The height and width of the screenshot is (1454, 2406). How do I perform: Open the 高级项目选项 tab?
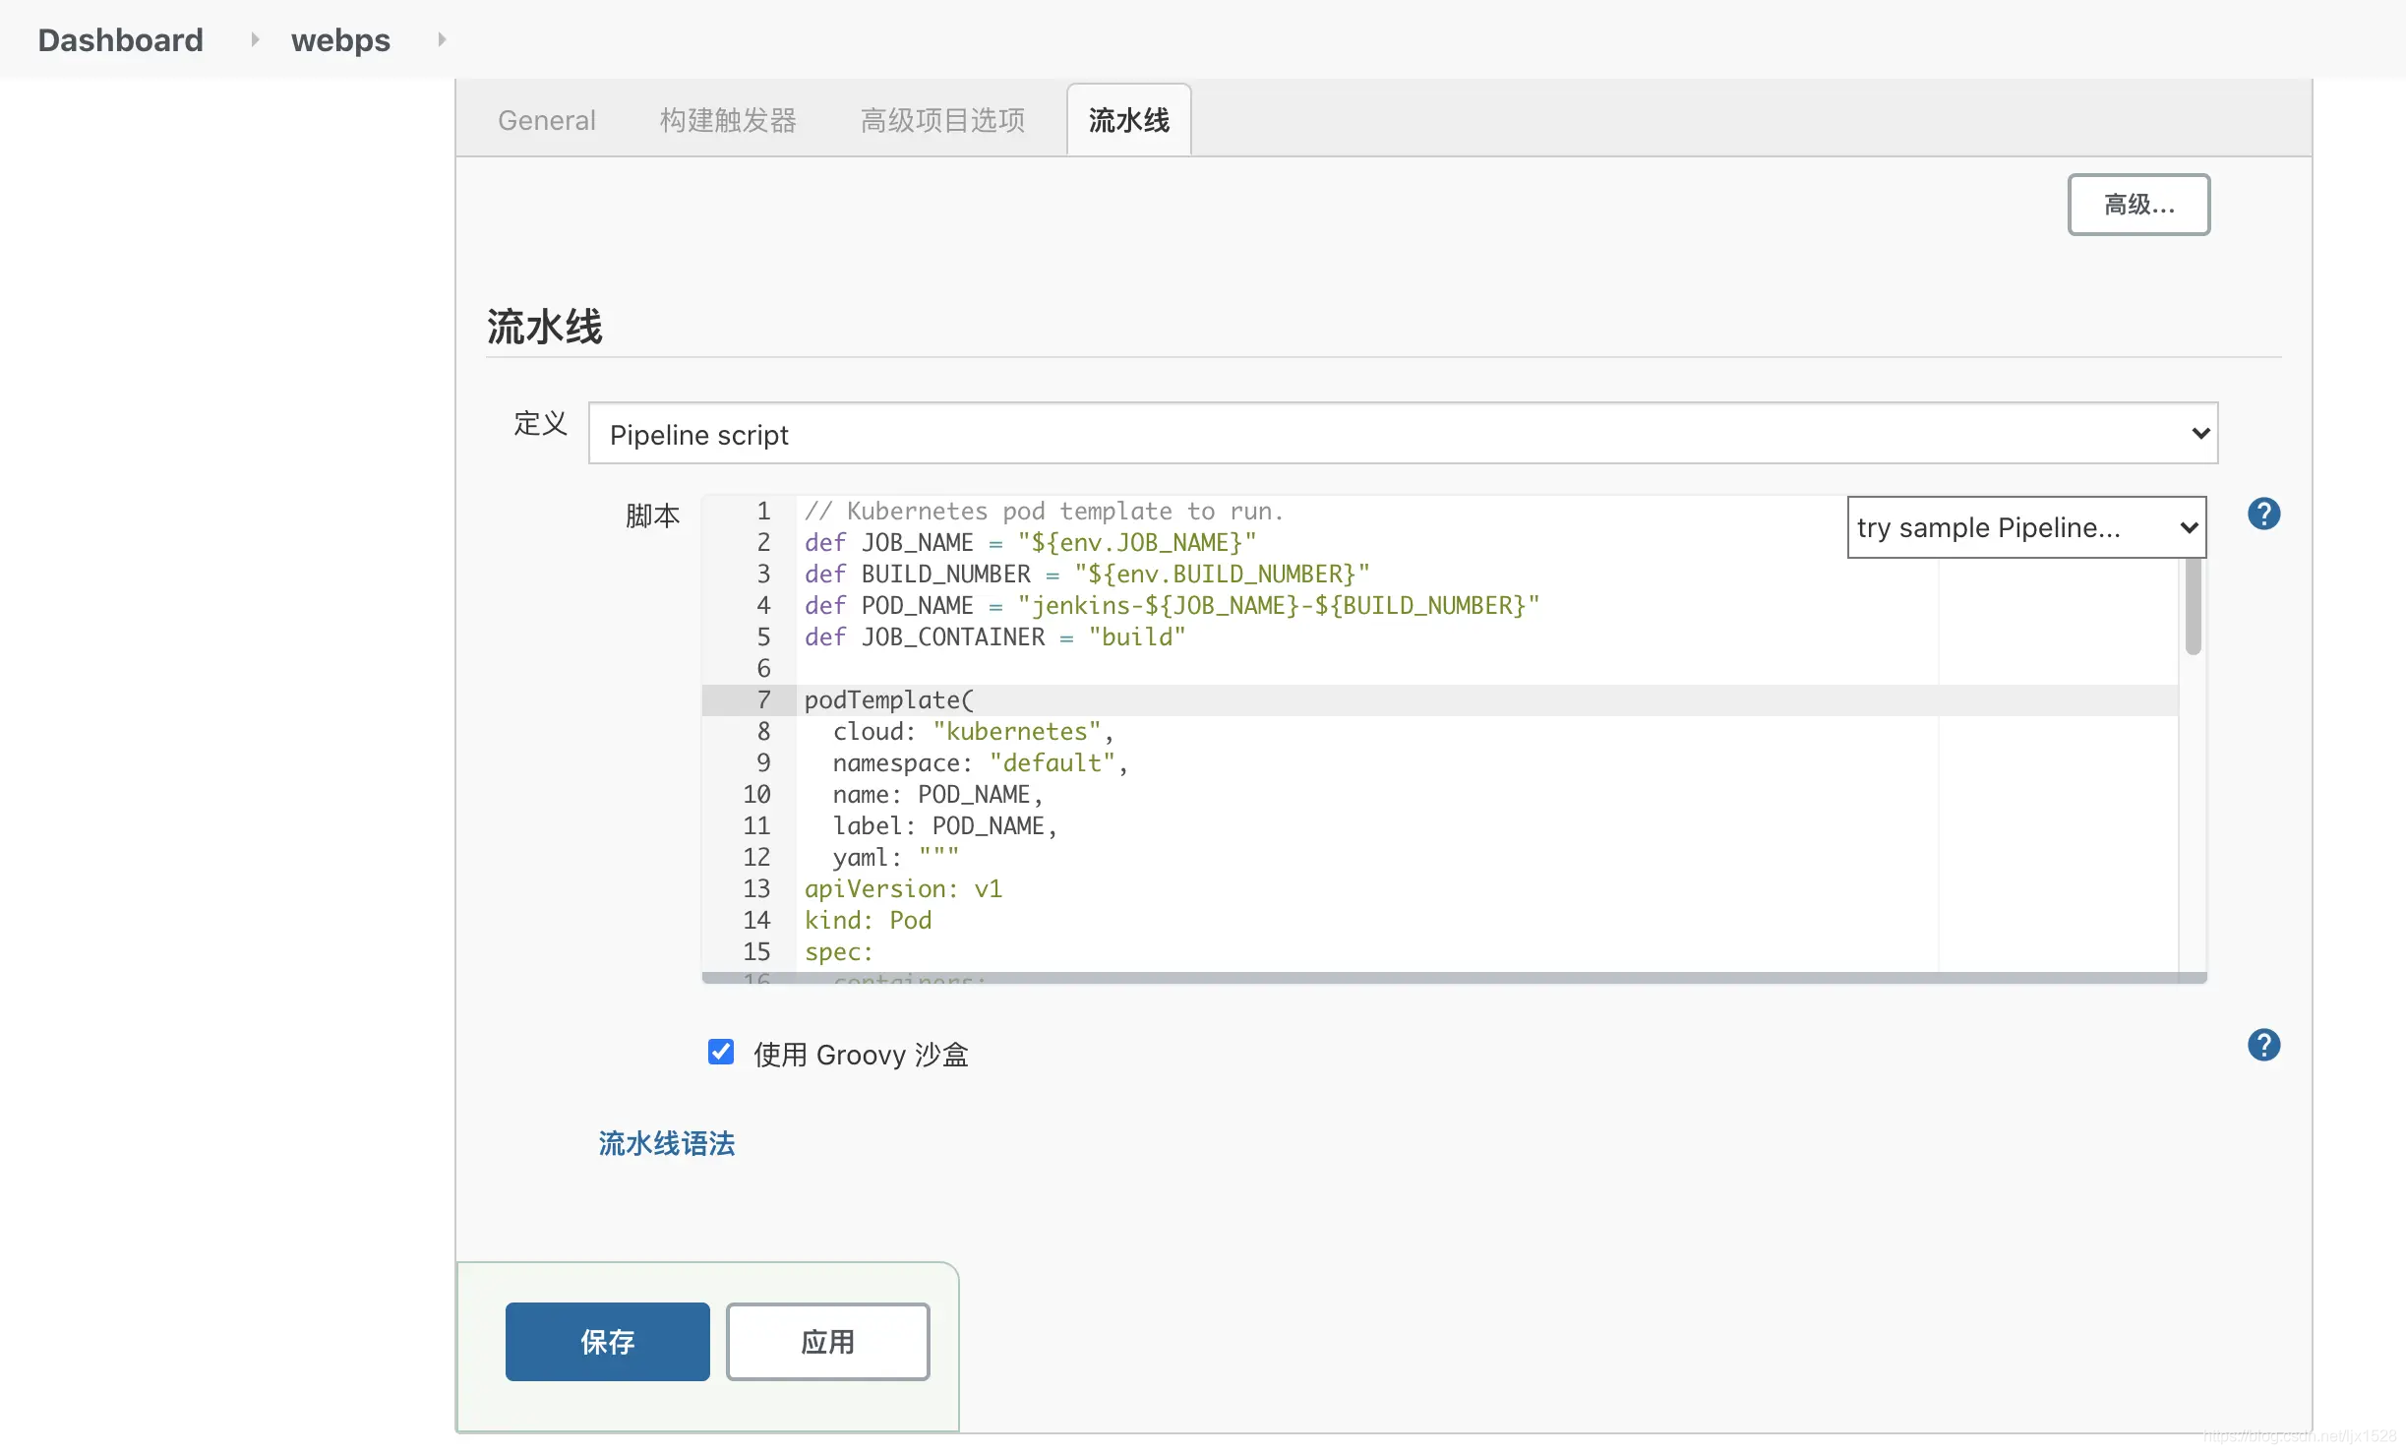pos(942,120)
